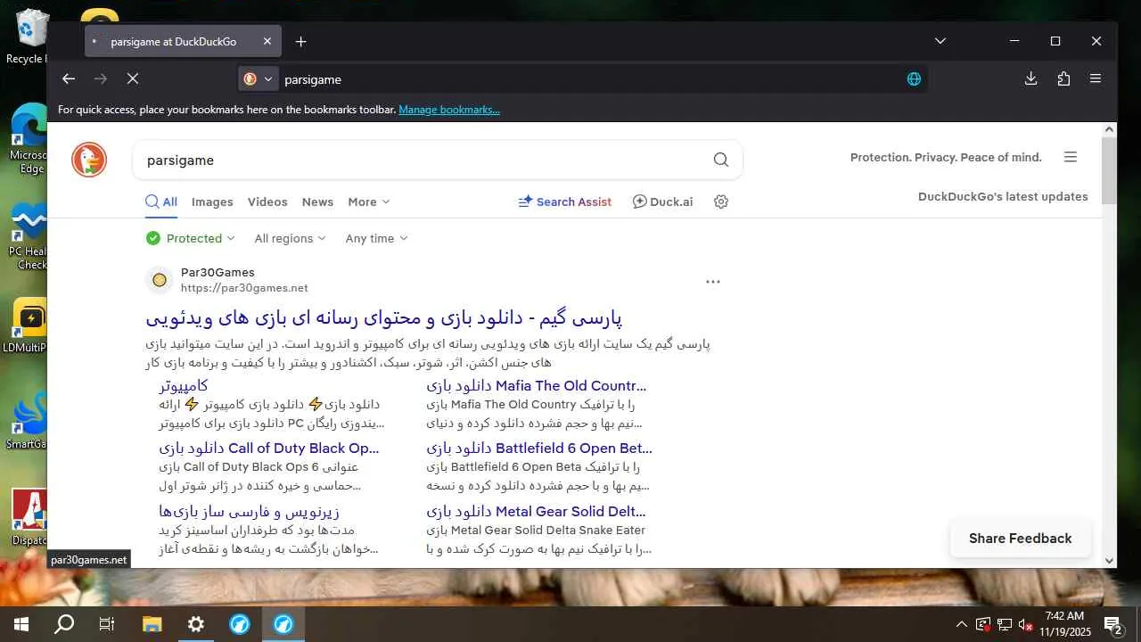The width and height of the screenshot is (1141, 642).
Task: Open search settings gear icon
Action: (721, 202)
